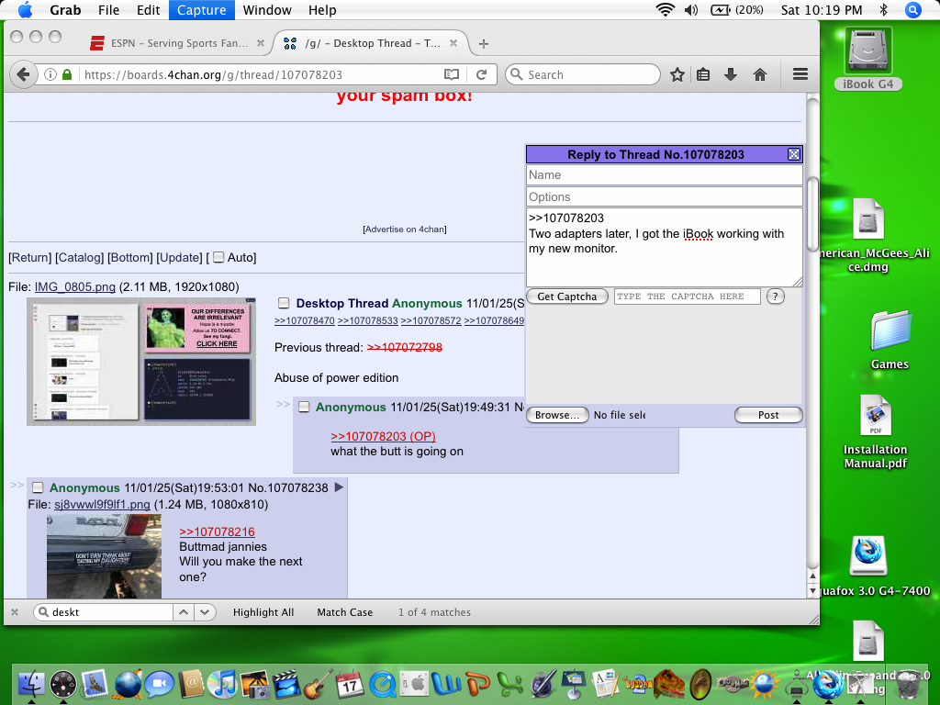Click the captcha help question button
This screenshot has width=940, height=705.
coord(775,297)
